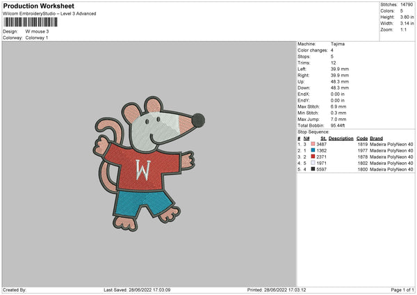417x295 pixels.
Task: Click stitch count 1362 in stop sequence
Action: click(321, 151)
